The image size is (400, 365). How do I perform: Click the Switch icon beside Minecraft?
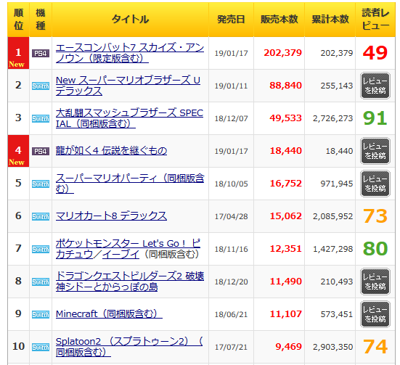41,314
